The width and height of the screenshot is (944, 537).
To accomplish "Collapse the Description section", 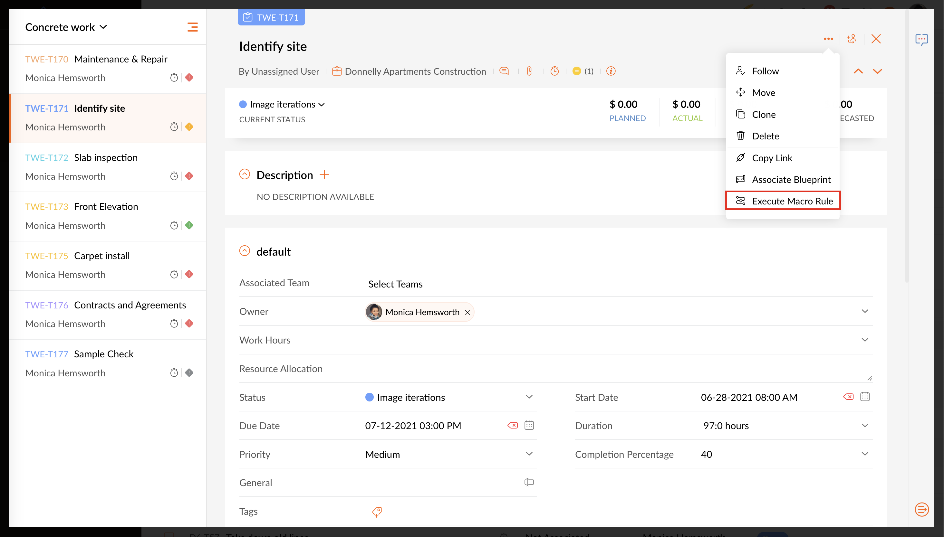I will (245, 174).
